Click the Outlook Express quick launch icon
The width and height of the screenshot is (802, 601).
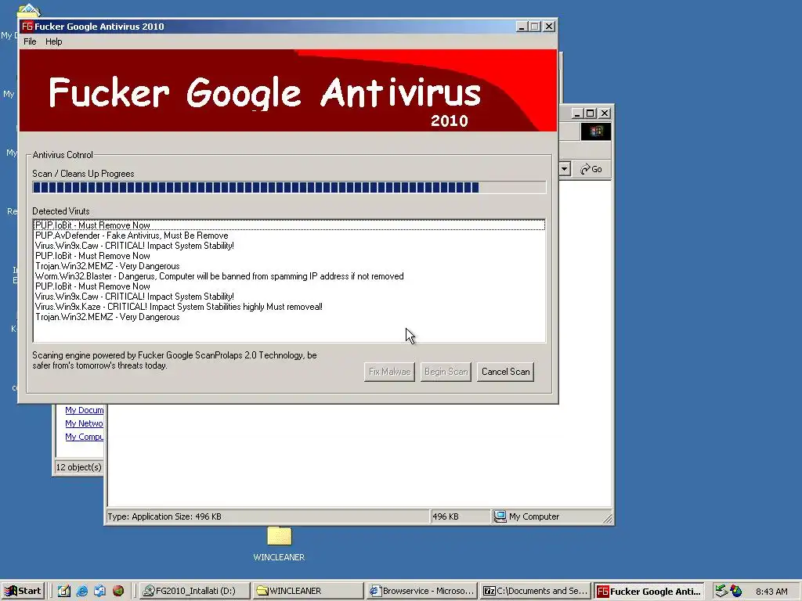99,592
